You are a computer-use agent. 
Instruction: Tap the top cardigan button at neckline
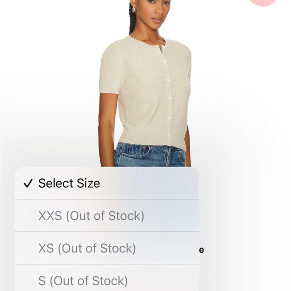[165, 48]
